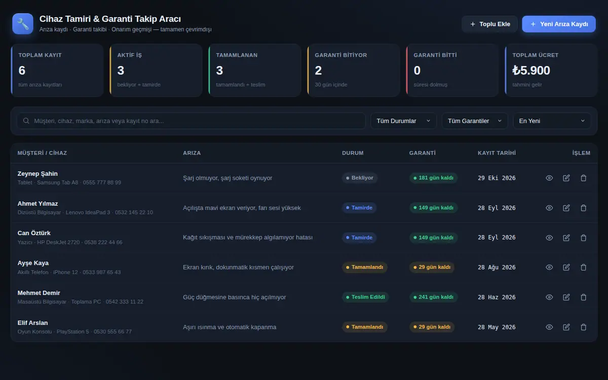Delete Mehmet Demir's record

coord(584,297)
